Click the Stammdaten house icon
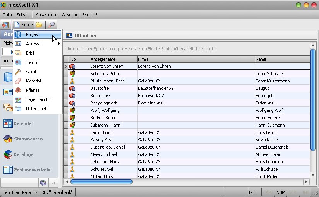The width and height of the screenshot is (319, 197). (8, 139)
